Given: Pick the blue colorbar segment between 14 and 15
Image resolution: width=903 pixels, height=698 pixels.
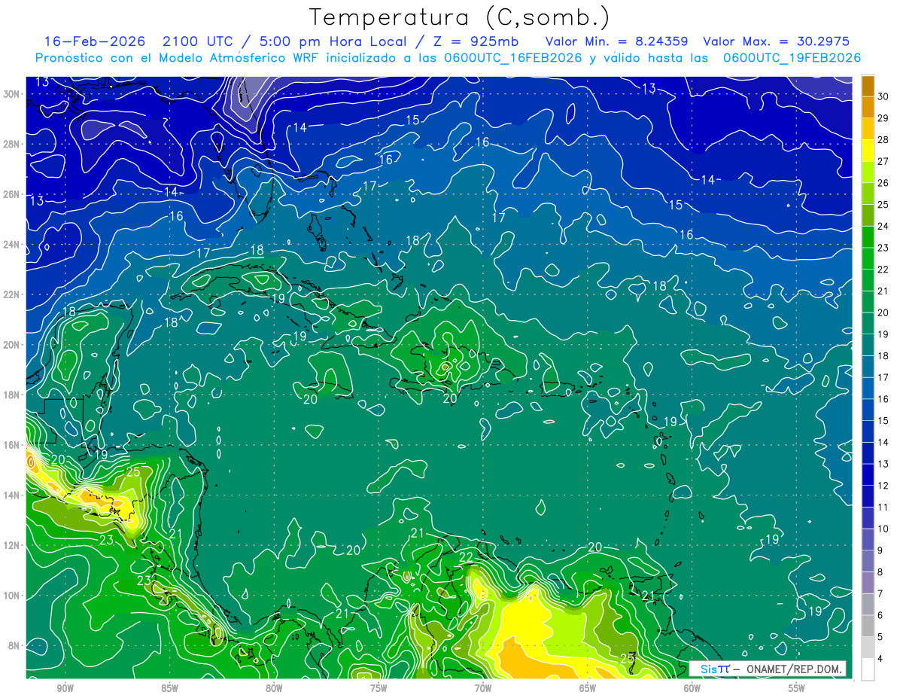Looking at the screenshot, I should click(868, 431).
